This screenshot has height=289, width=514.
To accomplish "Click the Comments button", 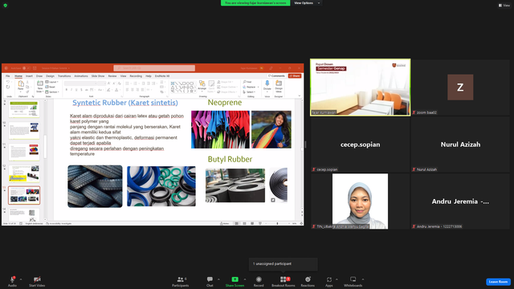I will pyautogui.click(x=276, y=76).
